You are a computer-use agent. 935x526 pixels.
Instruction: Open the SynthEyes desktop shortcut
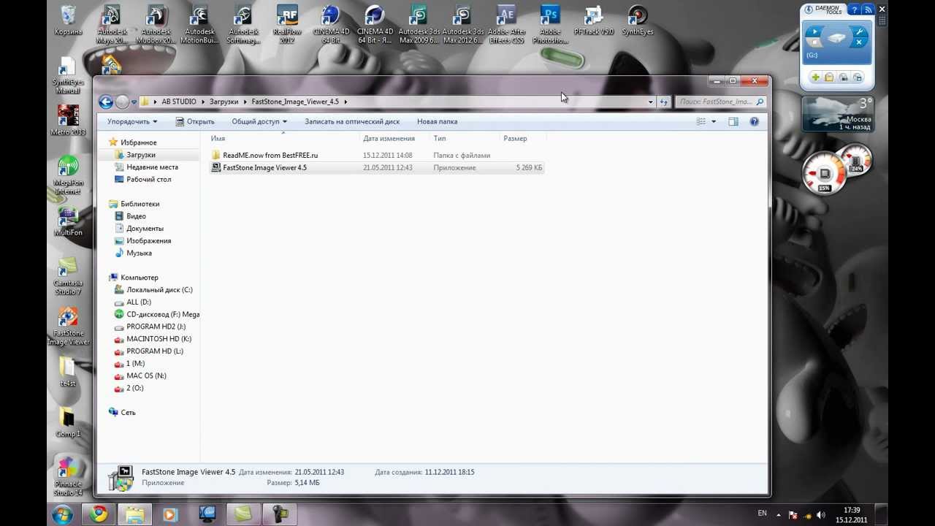click(638, 20)
